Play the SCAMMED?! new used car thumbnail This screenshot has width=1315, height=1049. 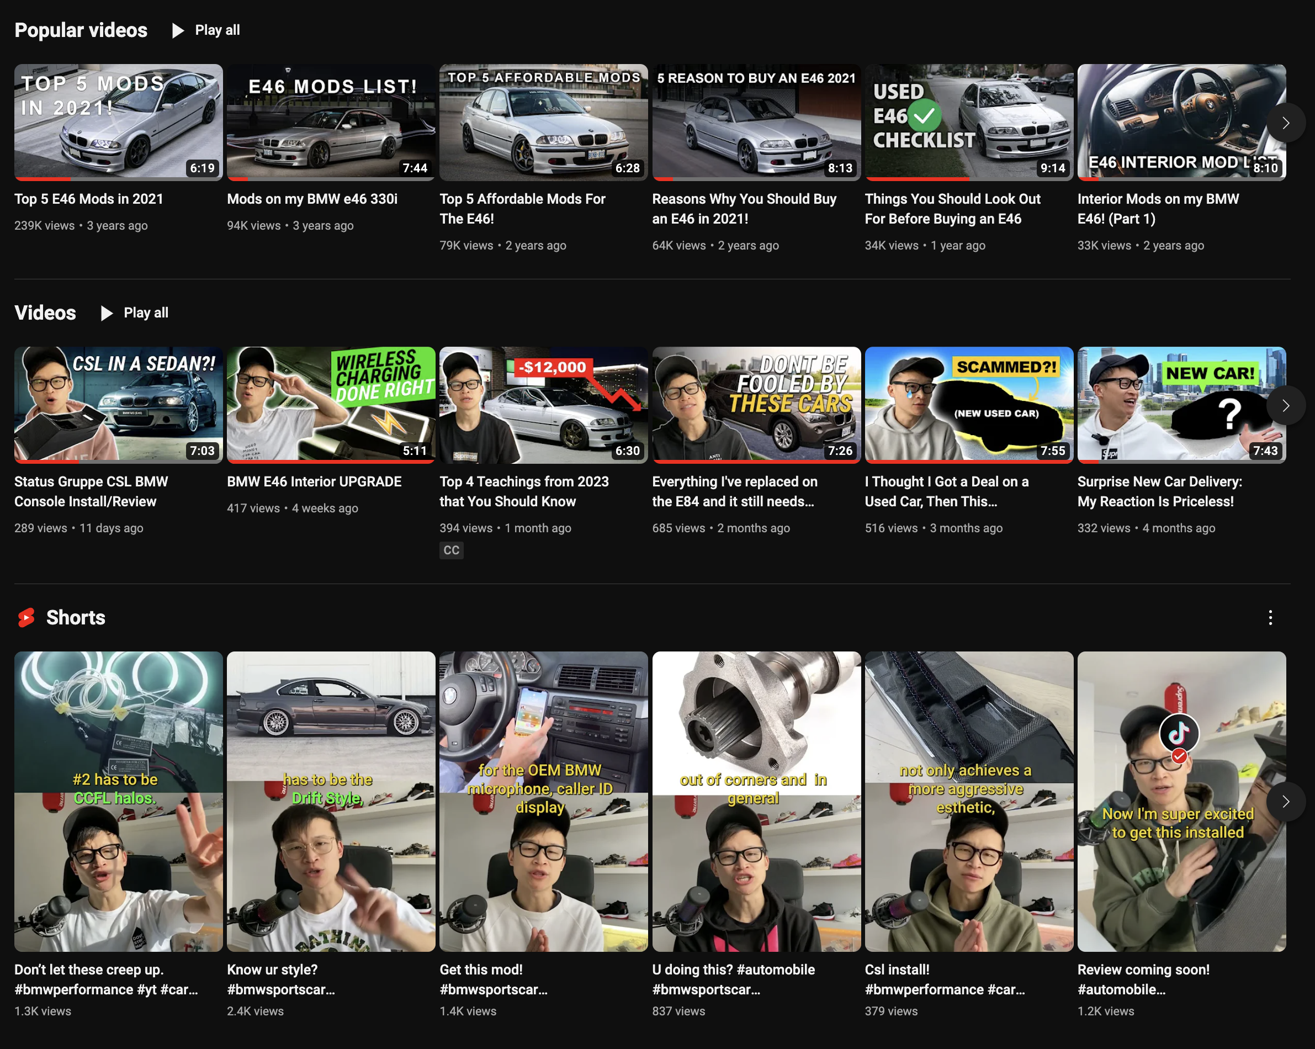click(x=969, y=405)
